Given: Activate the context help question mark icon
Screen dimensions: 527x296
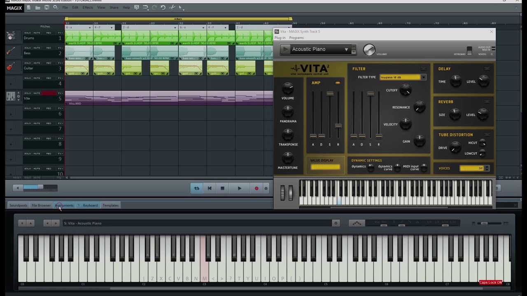Looking at the screenshot, I should (x=137, y=7).
